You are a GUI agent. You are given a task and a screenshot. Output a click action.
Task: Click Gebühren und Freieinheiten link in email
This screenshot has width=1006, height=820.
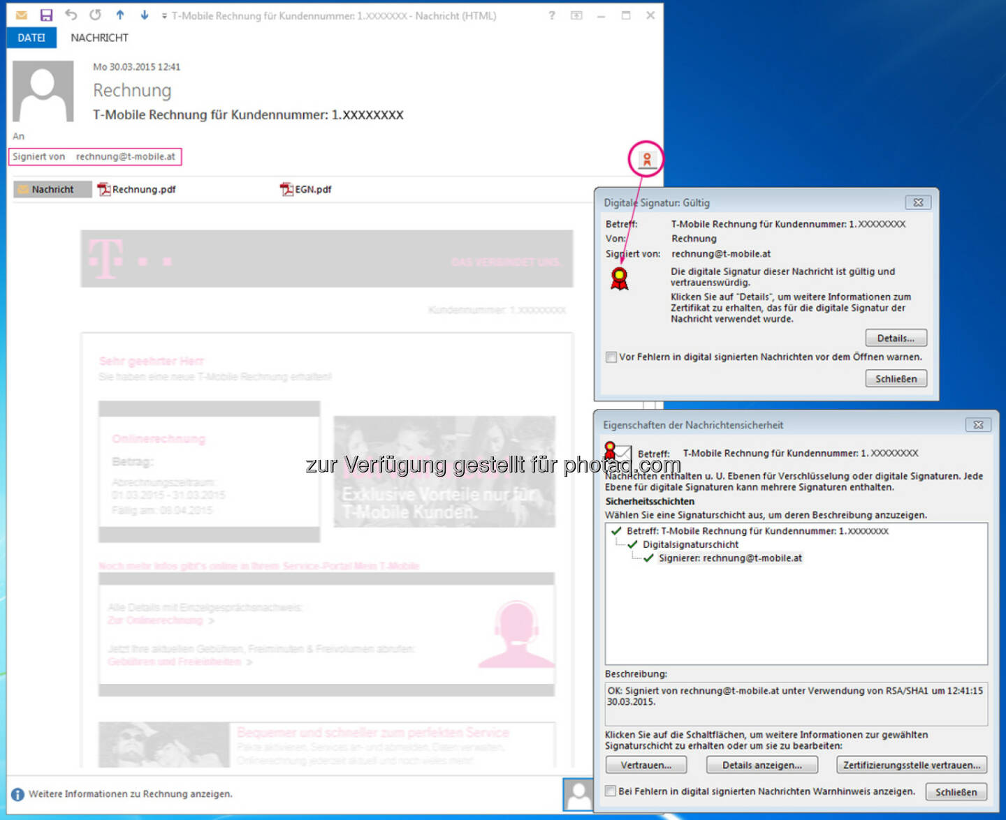pyautogui.click(x=174, y=661)
